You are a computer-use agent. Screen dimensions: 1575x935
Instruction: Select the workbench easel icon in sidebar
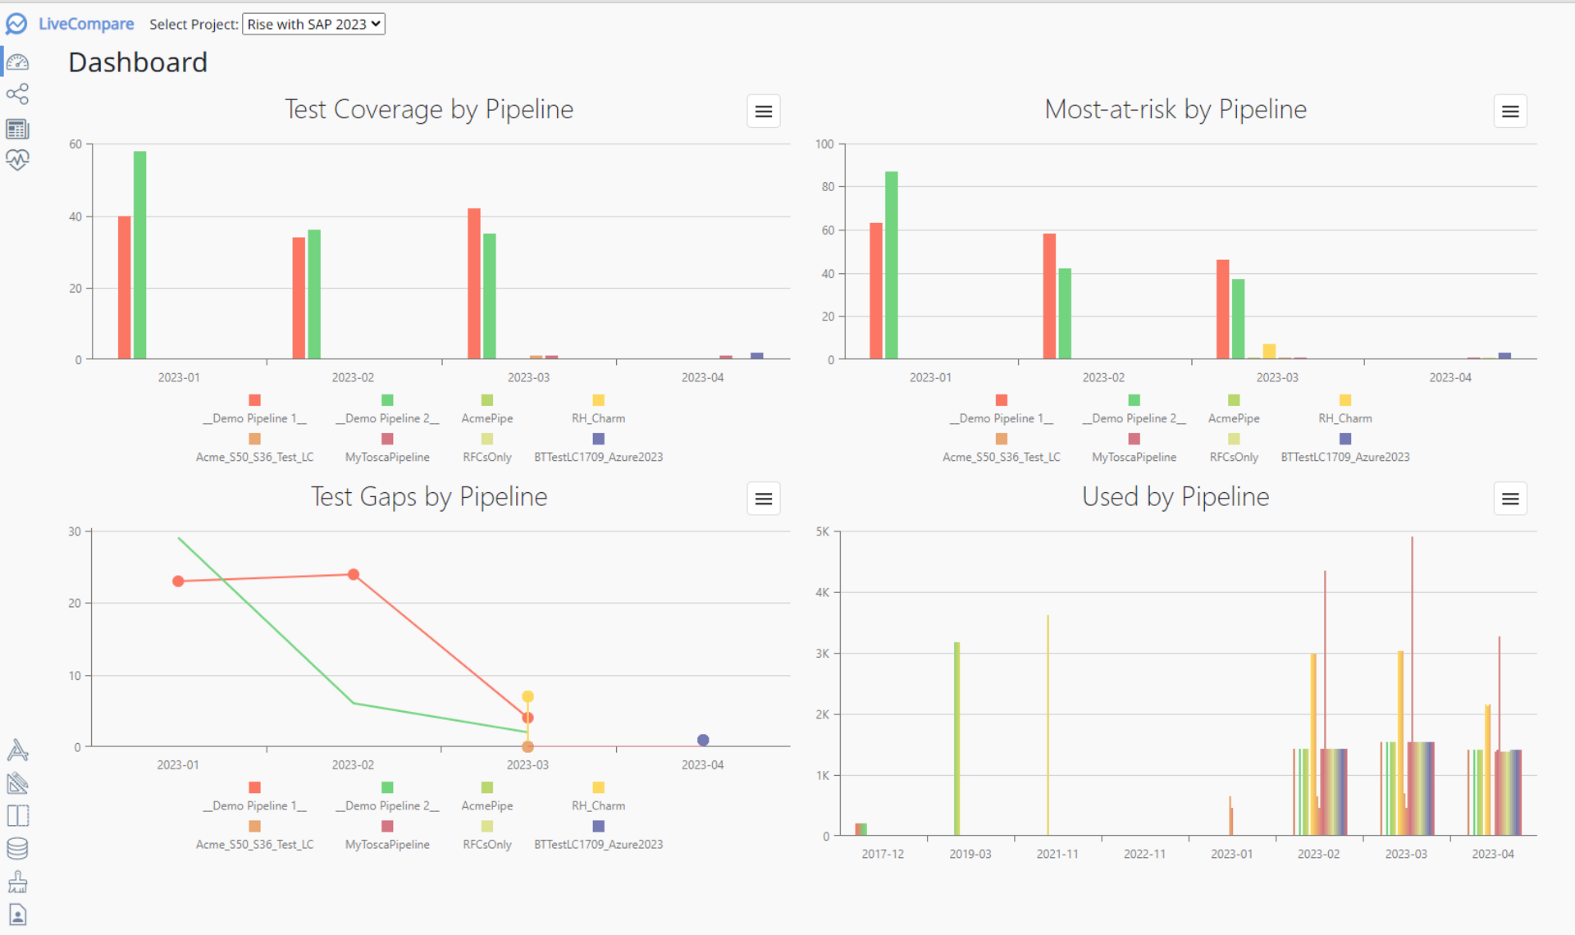(x=17, y=750)
